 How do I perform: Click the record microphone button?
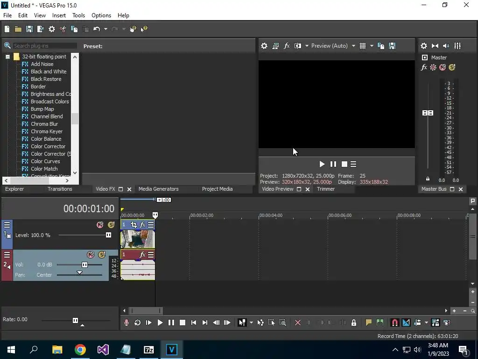(x=126, y=323)
